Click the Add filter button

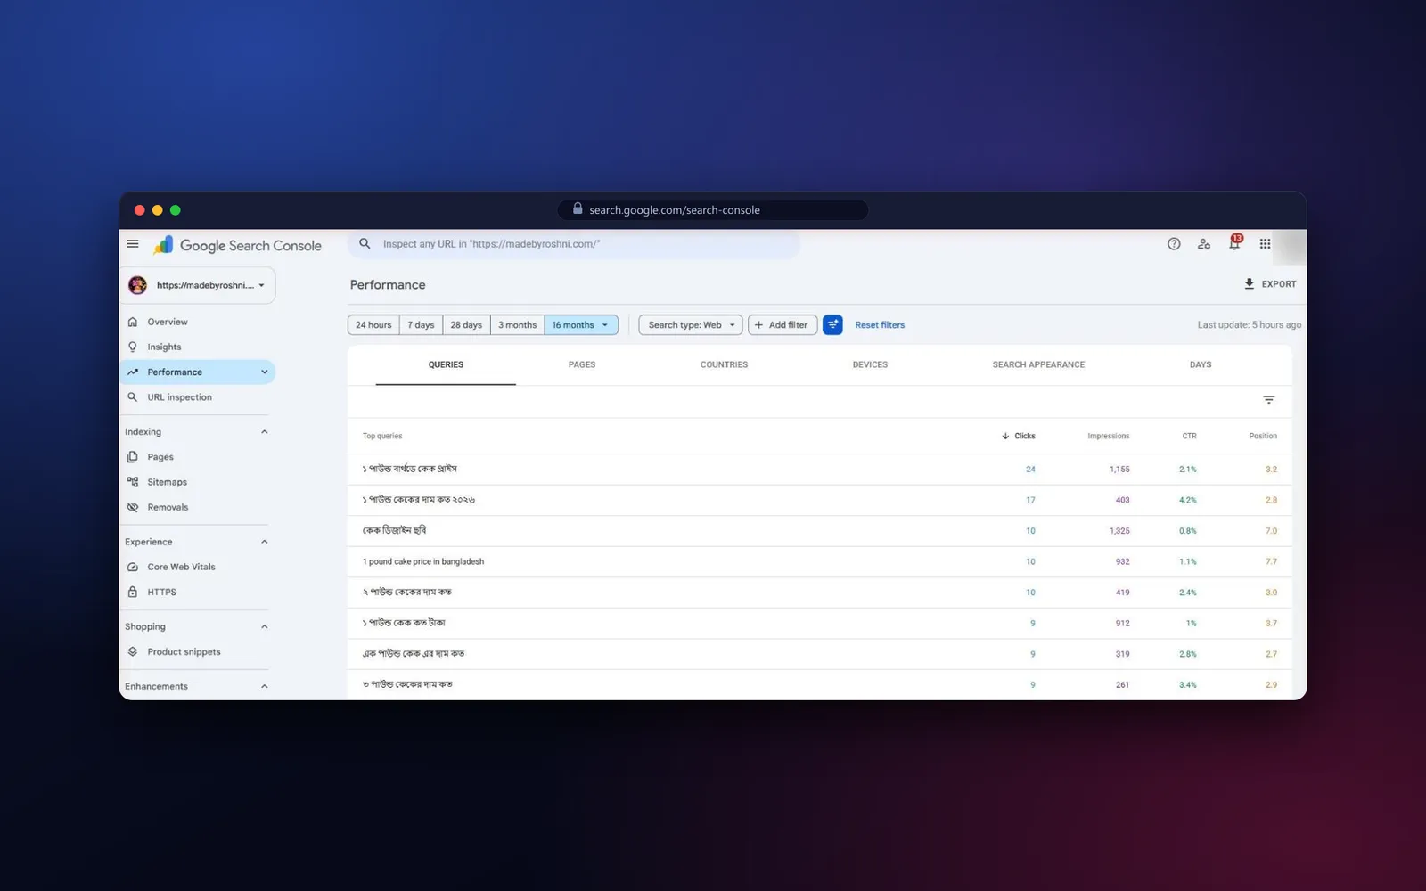pos(783,325)
